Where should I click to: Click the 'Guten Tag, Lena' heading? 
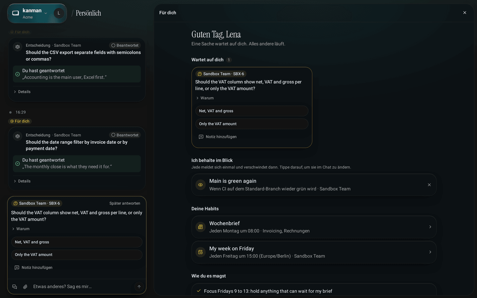tap(216, 34)
